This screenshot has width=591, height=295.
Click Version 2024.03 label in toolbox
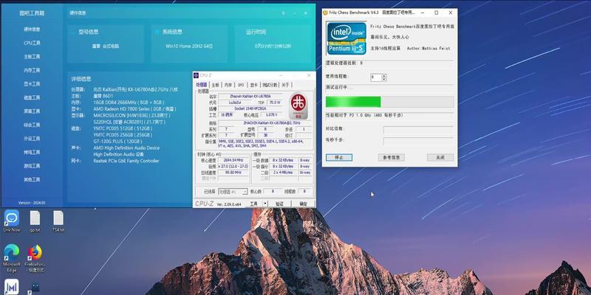[x=32, y=202]
